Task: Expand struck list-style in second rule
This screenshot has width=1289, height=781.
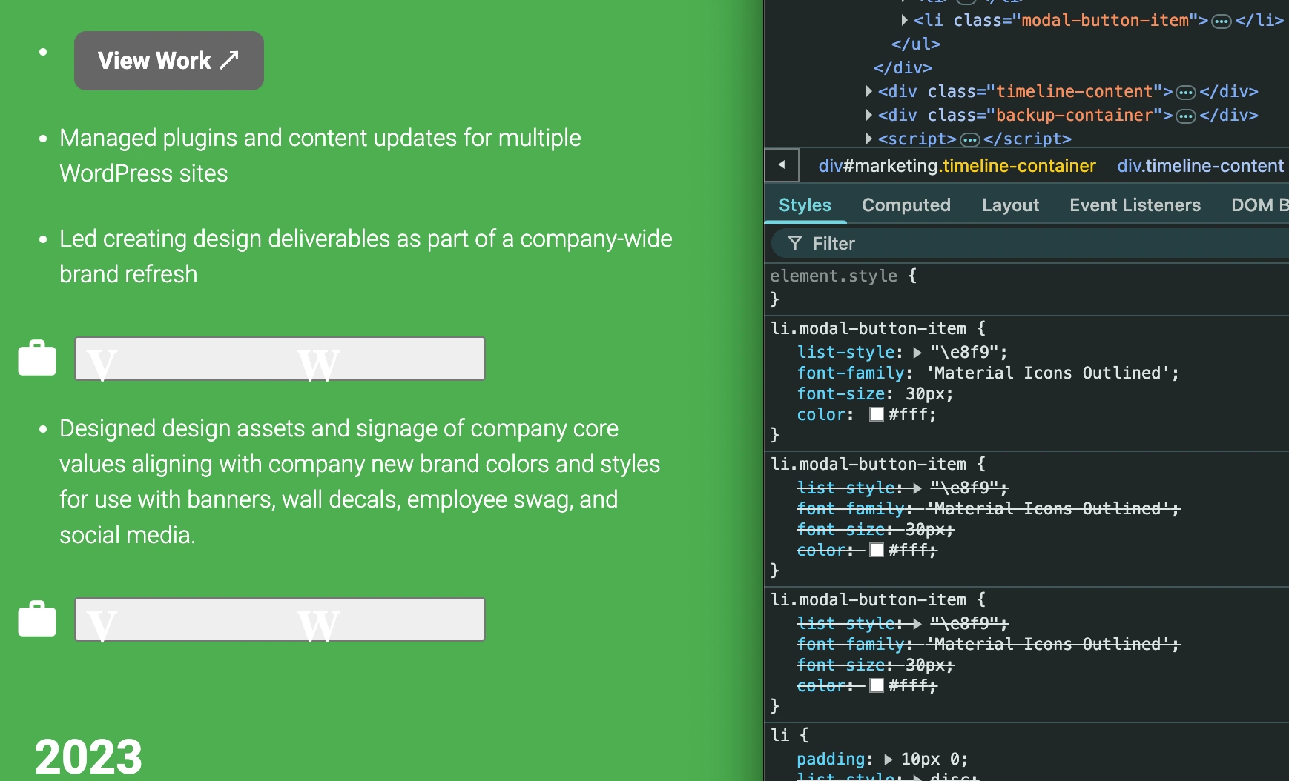Action: [x=917, y=488]
